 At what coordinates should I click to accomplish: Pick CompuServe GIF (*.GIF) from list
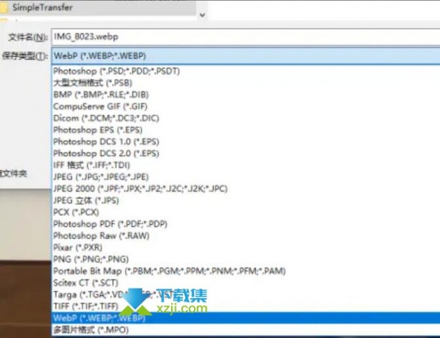tap(246, 107)
